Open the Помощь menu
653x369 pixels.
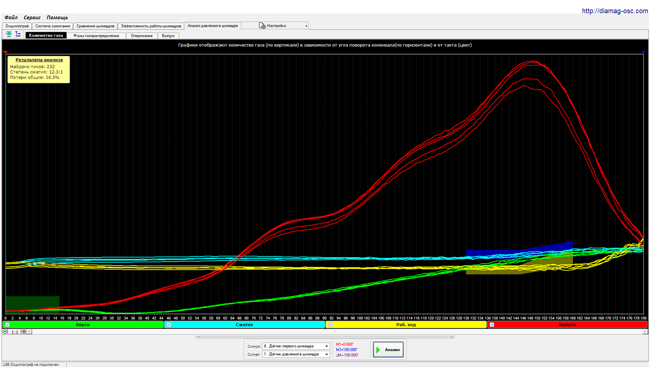tap(57, 17)
